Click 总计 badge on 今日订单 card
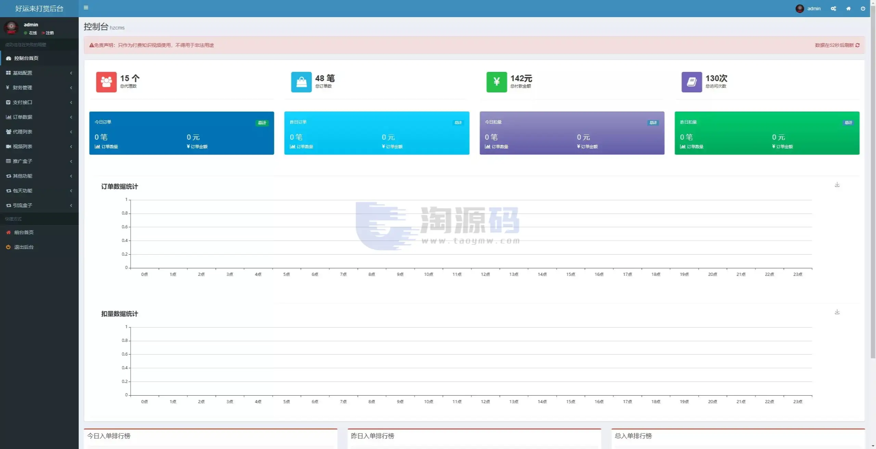This screenshot has width=876, height=449. point(262,123)
